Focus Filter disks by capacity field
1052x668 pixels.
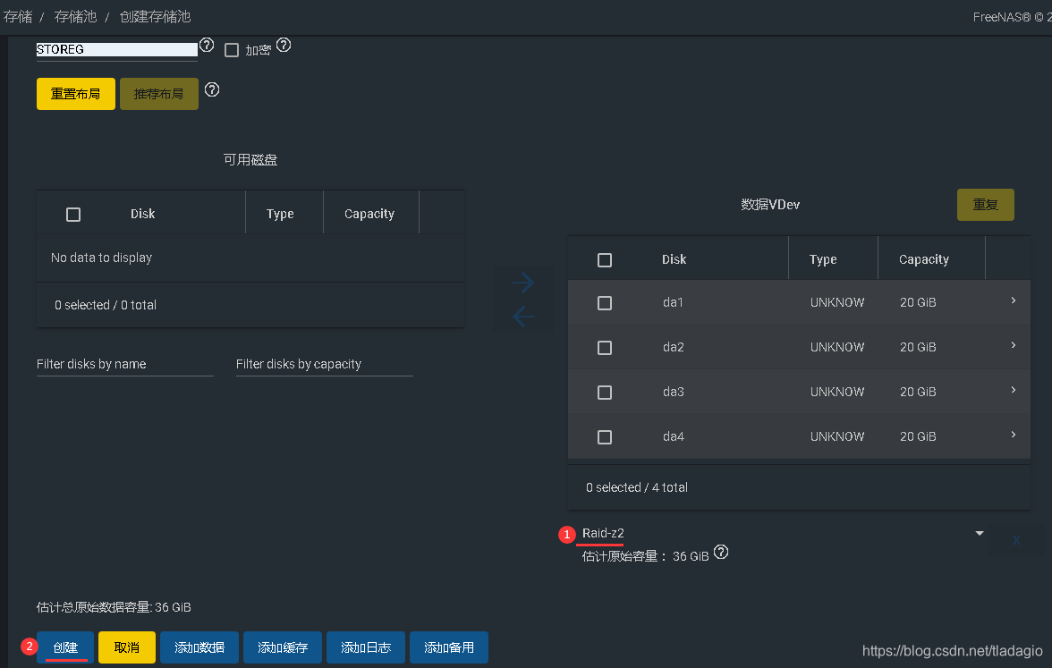click(x=325, y=364)
